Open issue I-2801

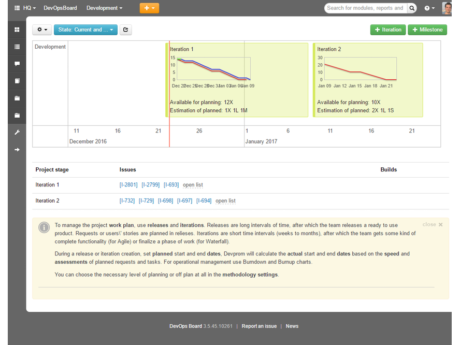coord(128,185)
